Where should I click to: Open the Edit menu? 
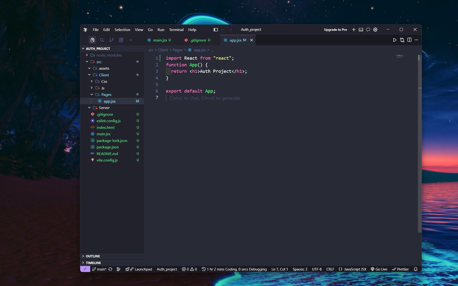pos(106,30)
